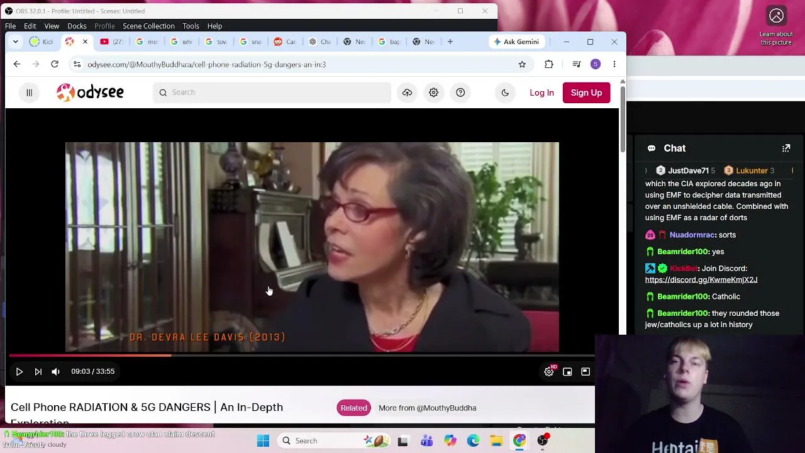Switch to the Kick browser tab
Viewport: 805px width, 453px height.
tap(42, 42)
